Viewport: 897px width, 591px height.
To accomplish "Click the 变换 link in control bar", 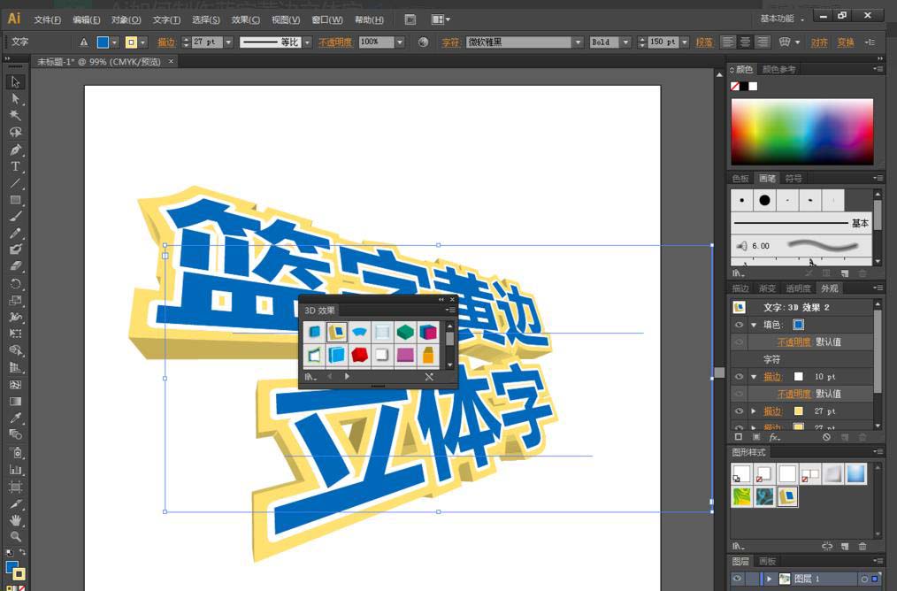I will (845, 42).
